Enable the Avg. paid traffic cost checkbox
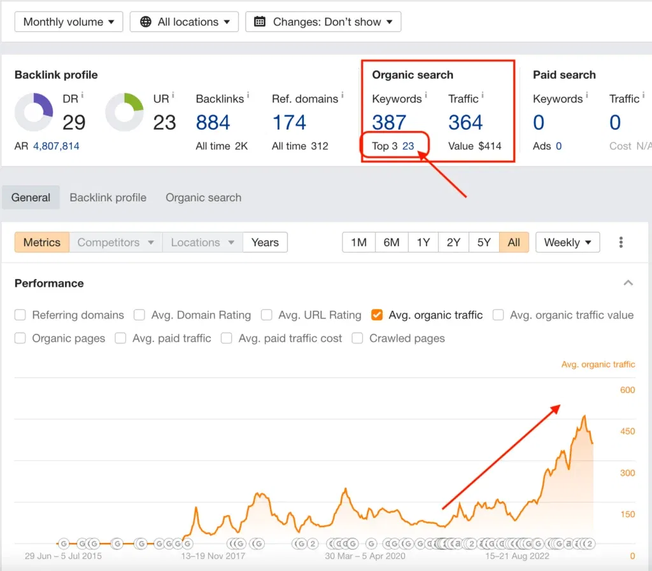Screen dimensions: 652x571 227,338
